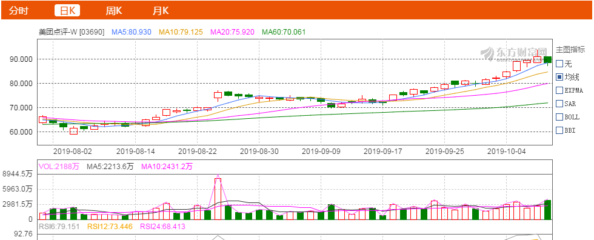Click the 2019-08-02 date axis label
The width and height of the screenshot is (594, 240).
72,151
